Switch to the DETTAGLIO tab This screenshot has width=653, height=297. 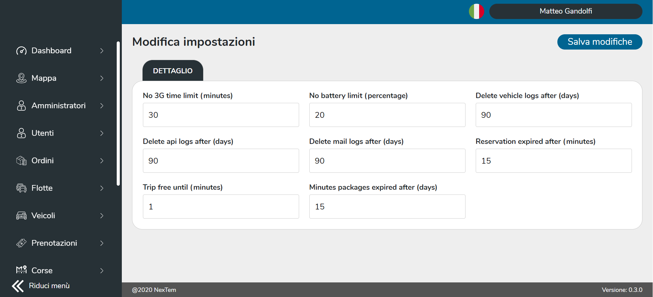(173, 71)
